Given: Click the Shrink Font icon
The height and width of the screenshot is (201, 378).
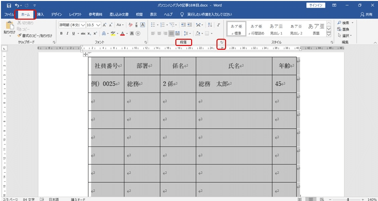Looking at the screenshot, I should click(111, 24).
